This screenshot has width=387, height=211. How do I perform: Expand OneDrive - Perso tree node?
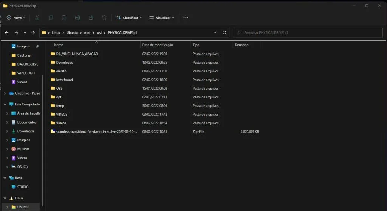(x=5, y=93)
